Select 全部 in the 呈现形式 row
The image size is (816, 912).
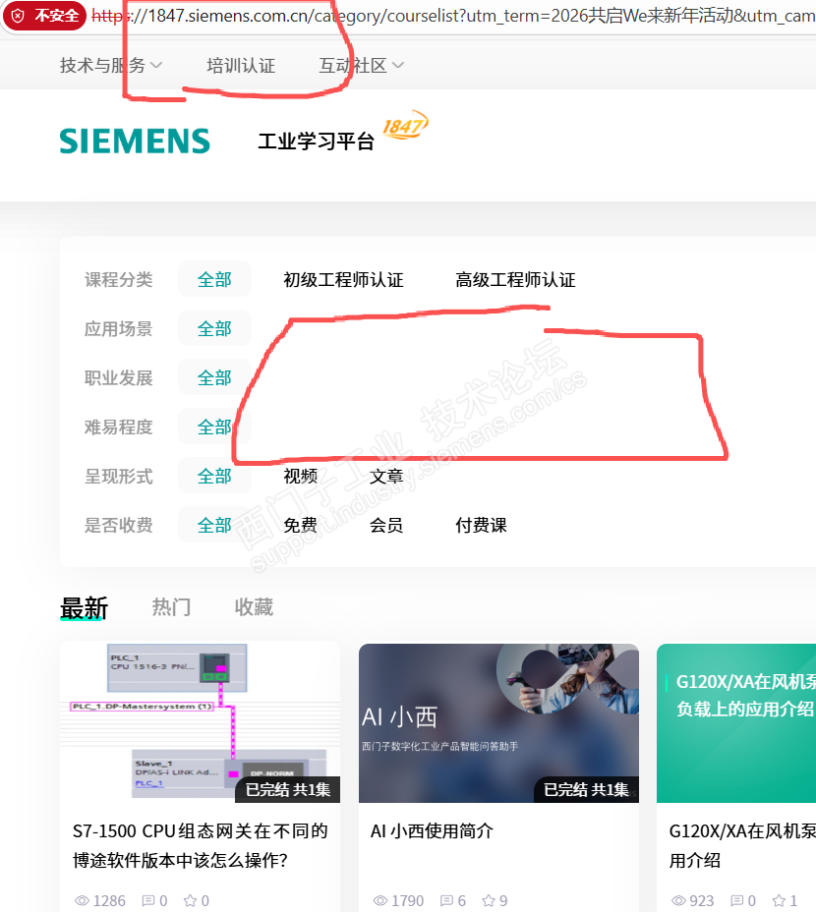(214, 477)
